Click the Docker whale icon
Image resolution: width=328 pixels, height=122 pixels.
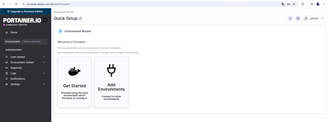pyautogui.click(x=74, y=72)
